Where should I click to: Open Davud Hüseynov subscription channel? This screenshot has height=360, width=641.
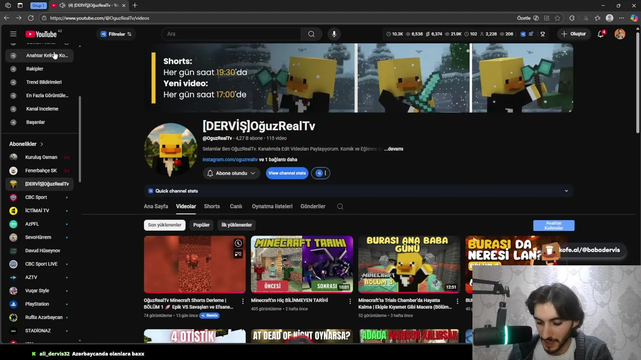click(40, 250)
